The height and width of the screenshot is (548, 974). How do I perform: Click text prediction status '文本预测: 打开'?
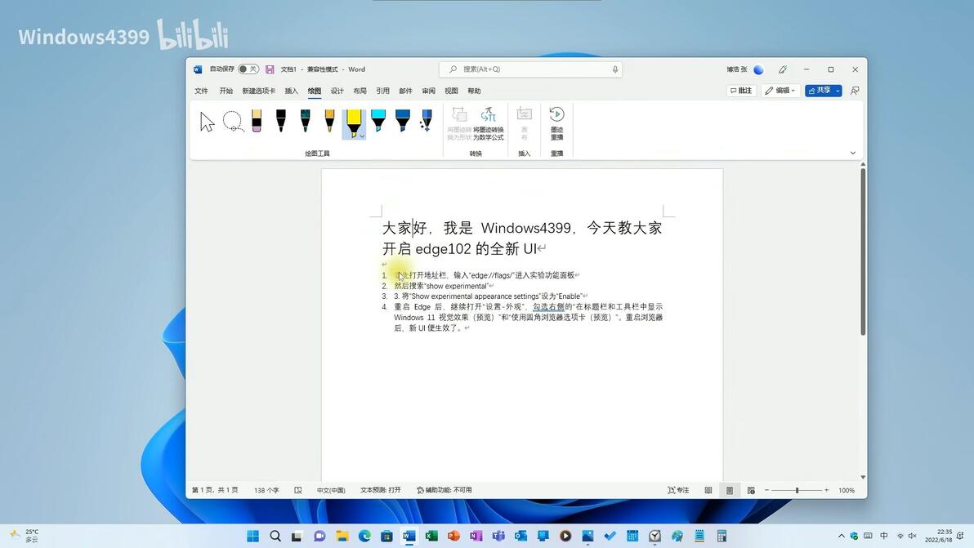tap(381, 490)
